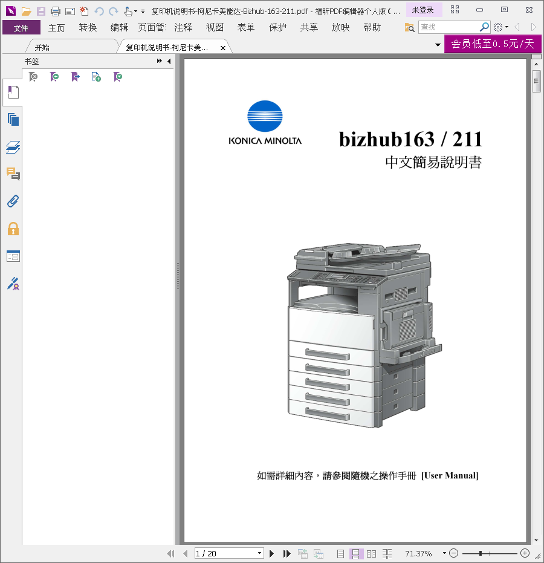Click the delete bookmark icon

tap(33, 76)
